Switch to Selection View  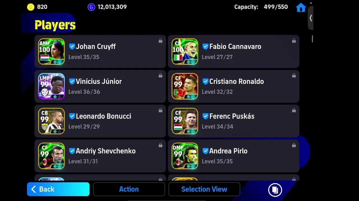click(204, 189)
